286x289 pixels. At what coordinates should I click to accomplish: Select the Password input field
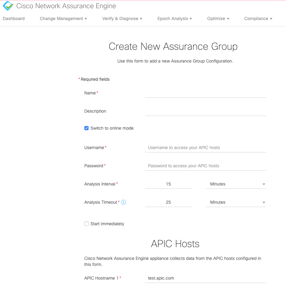tap(205, 166)
